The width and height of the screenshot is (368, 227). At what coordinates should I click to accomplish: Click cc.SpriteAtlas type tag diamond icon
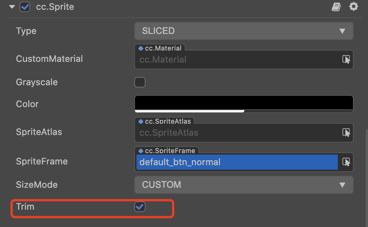[141, 121]
